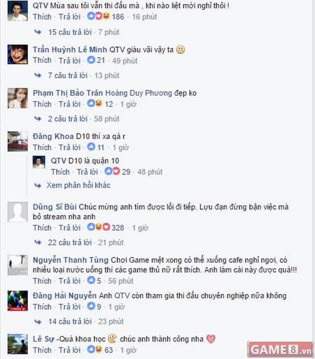The width and height of the screenshot is (315, 359).
Task: Expand '14 câu trả lời' replies
Action: tap(70, 321)
